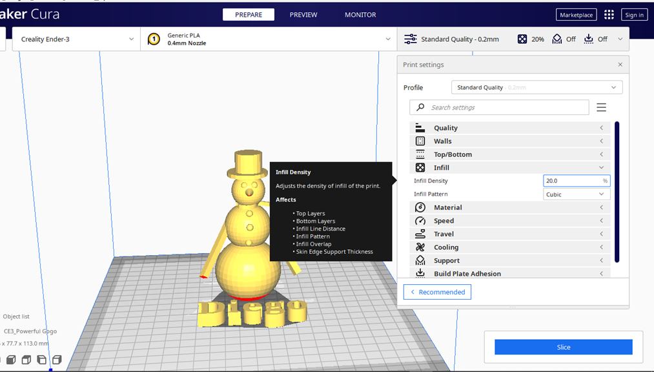Click the Object list label

coord(16,316)
